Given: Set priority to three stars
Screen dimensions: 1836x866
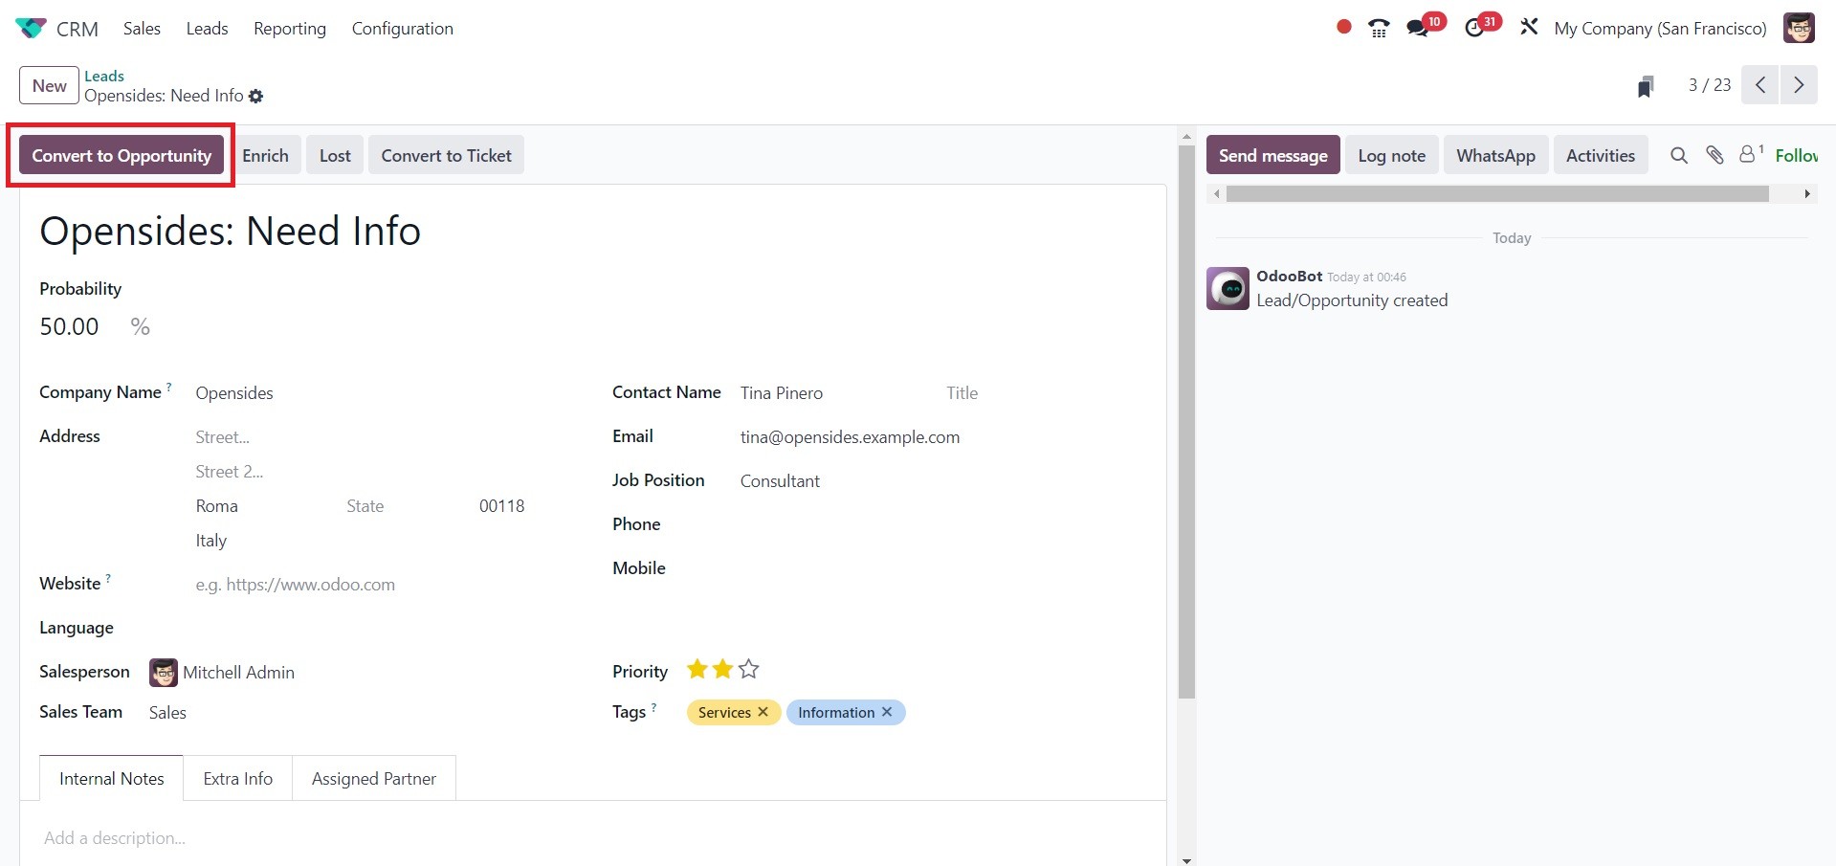Looking at the screenshot, I should pos(748,670).
